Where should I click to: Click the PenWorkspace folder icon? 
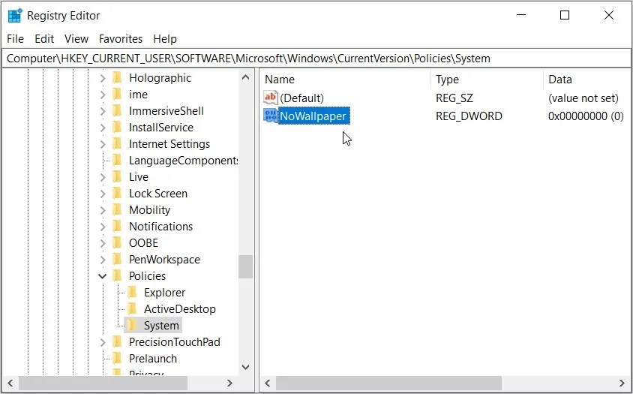coord(117,260)
